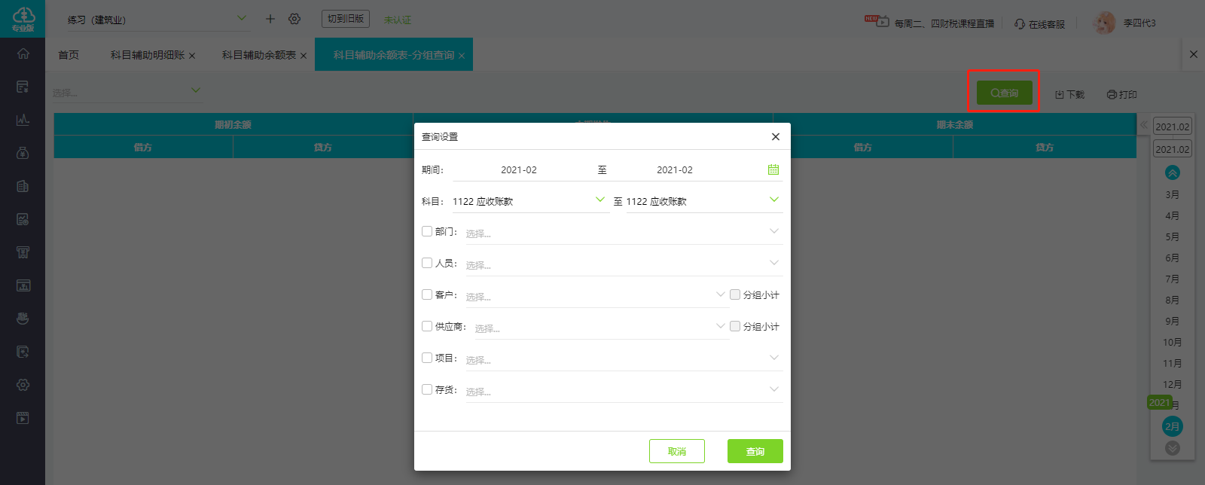This screenshot has height=485, width=1205.
Task: Enable the 供应商 checkbox
Action: pyautogui.click(x=427, y=326)
